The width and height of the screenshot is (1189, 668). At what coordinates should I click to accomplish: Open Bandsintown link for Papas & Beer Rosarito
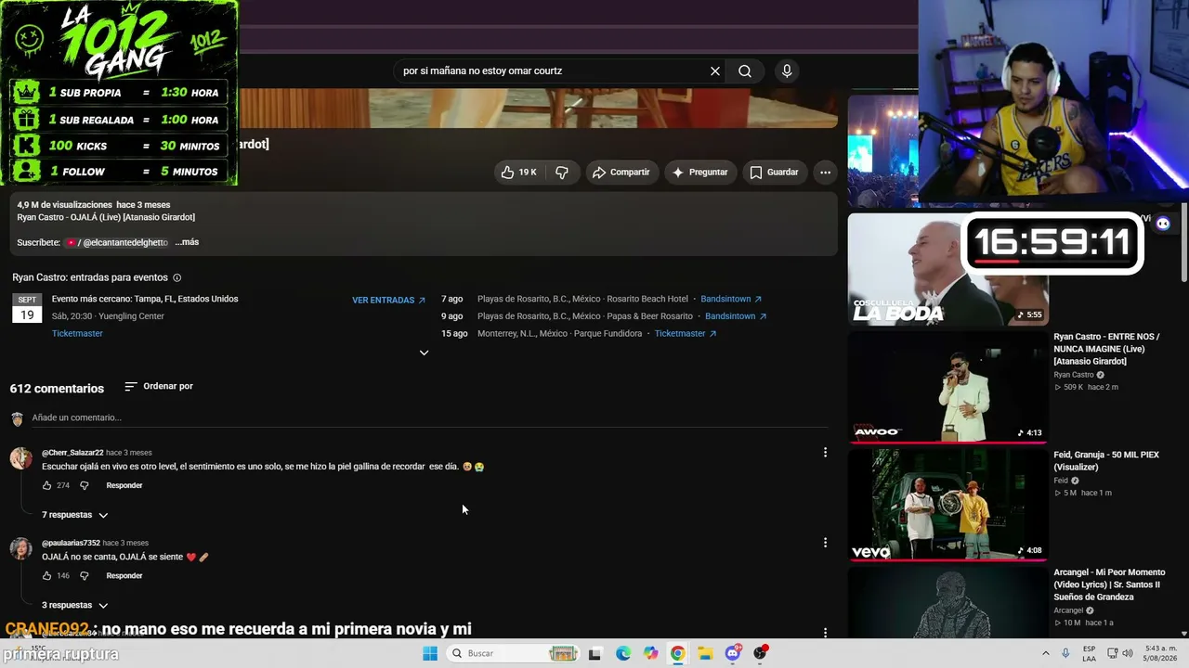[736, 316]
